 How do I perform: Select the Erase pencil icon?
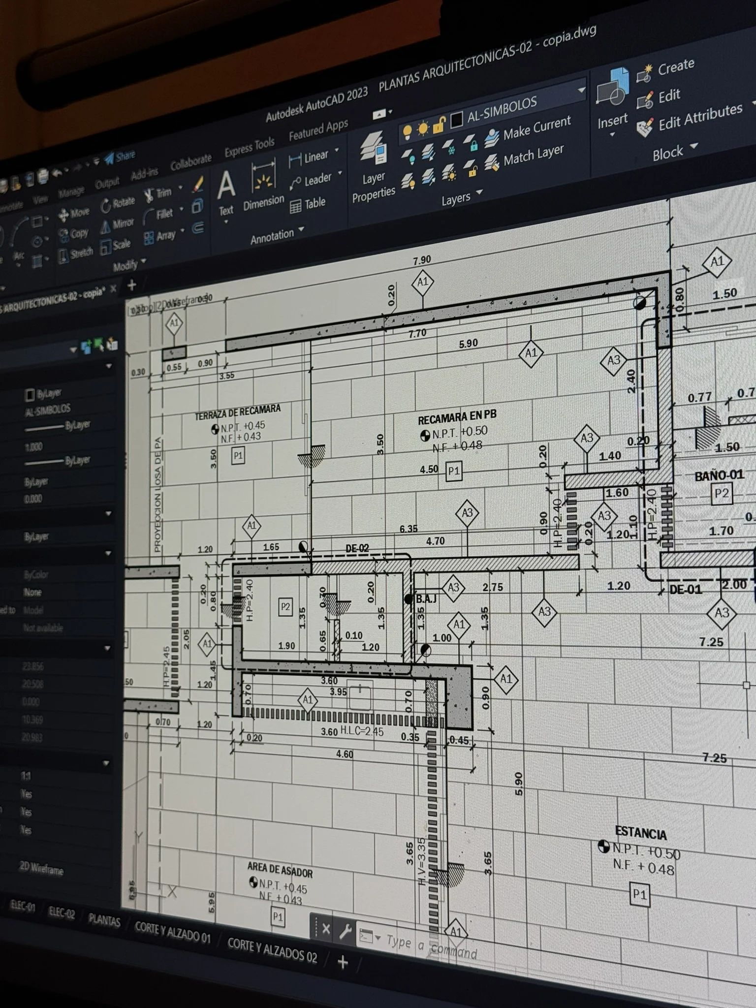(x=198, y=184)
